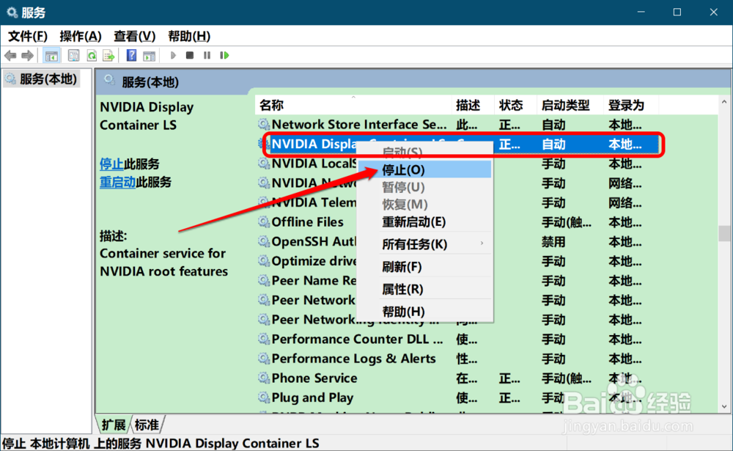Toggle the action pane toolbar icon
Image resolution: width=733 pixels, height=451 pixels.
pyautogui.click(x=149, y=56)
